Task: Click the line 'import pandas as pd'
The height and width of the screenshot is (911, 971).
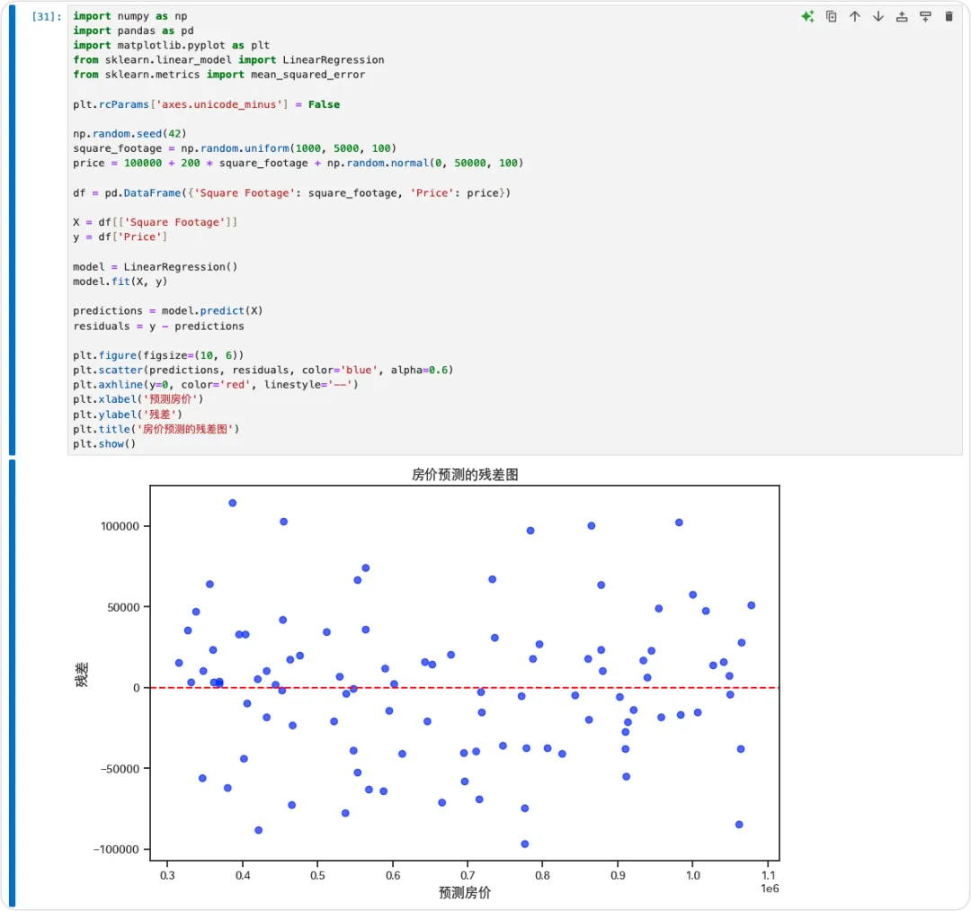Action: pyautogui.click(x=133, y=31)
